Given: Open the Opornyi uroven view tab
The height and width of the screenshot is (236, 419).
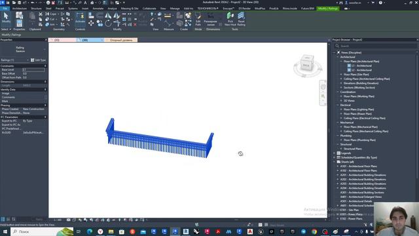Looking at the screenshot, I should 121,40.
